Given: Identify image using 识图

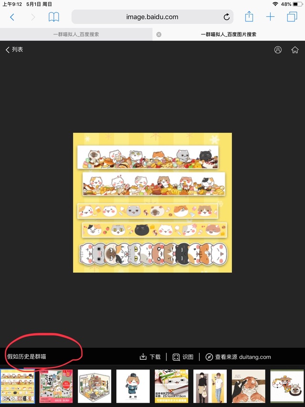Looking at the screenshot, I should (183, 357).
